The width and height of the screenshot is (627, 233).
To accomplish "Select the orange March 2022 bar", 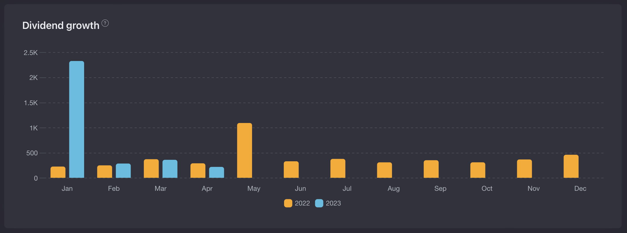I will (151, 169).
